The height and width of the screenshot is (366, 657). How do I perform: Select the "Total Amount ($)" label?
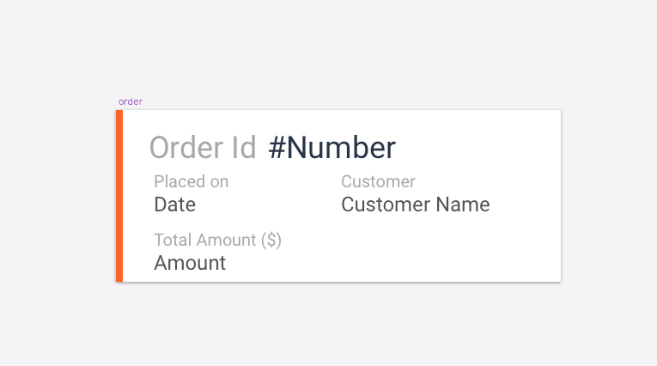217,240
